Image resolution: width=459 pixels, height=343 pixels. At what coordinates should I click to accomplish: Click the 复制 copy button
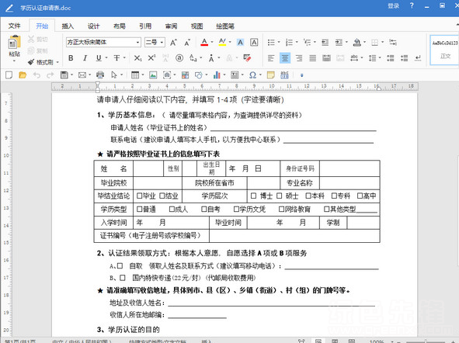coord(38,50)
